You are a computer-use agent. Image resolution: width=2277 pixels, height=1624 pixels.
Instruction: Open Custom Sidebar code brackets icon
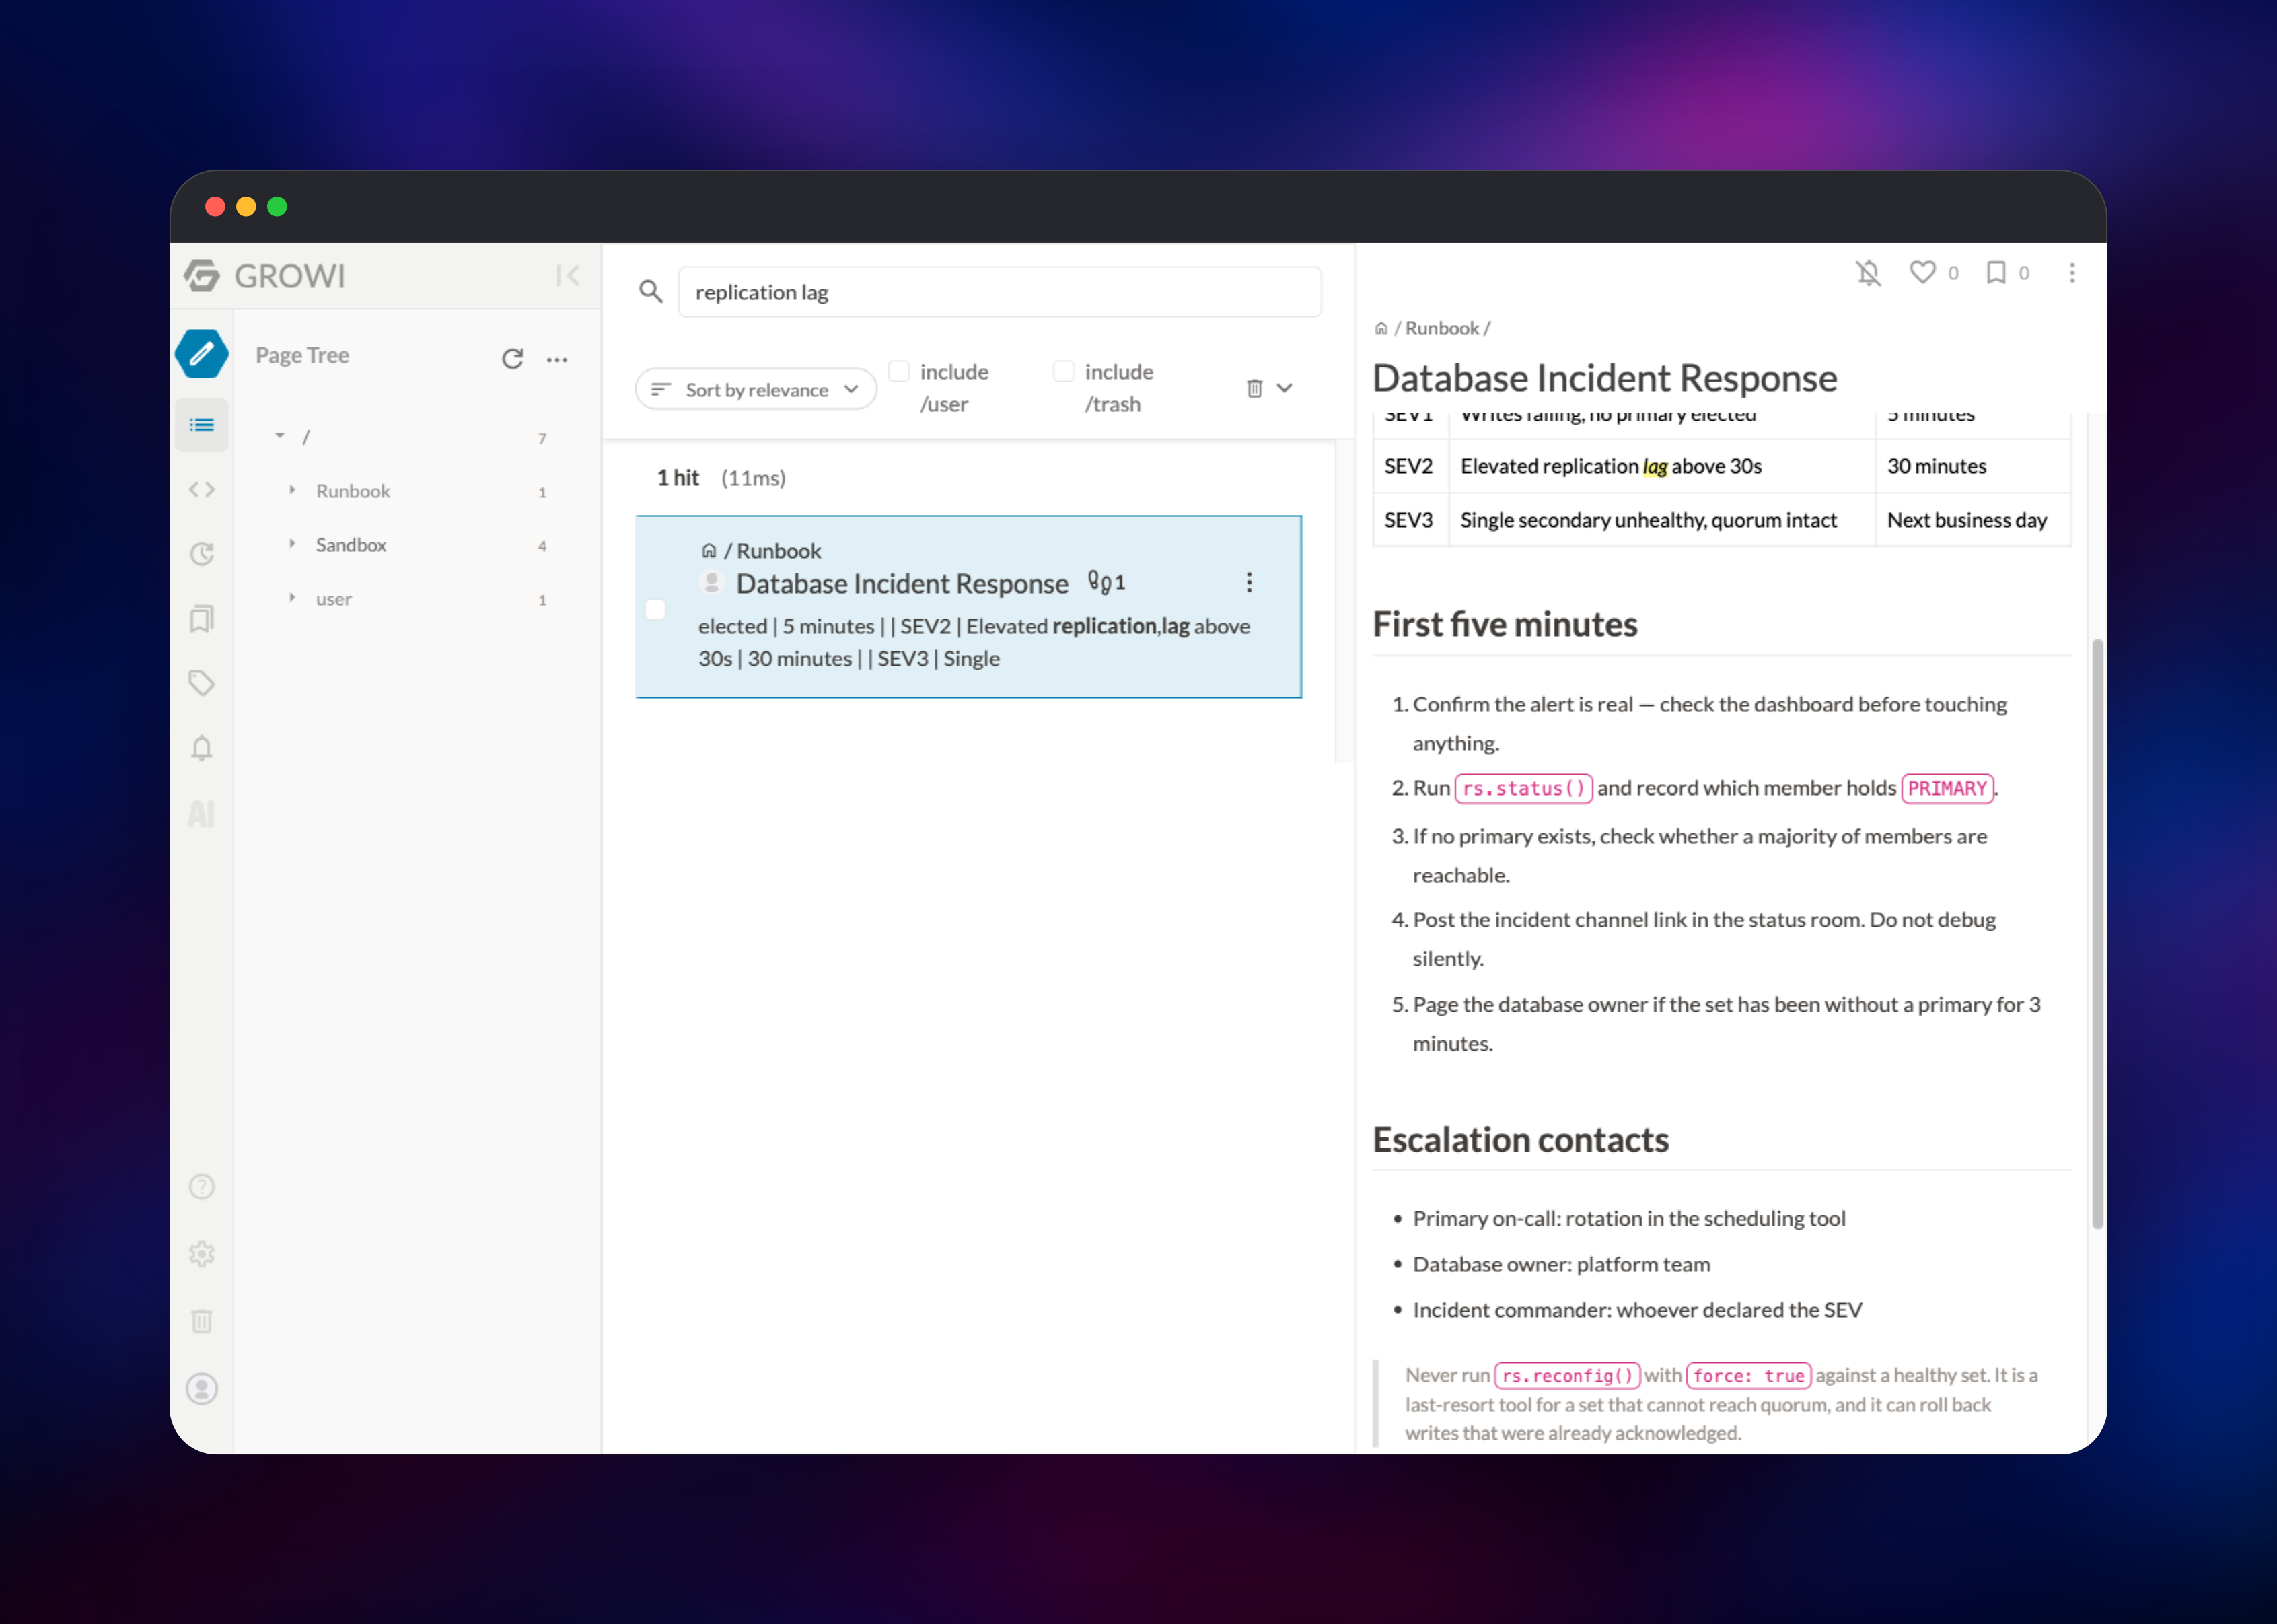(x=202, y=489)
